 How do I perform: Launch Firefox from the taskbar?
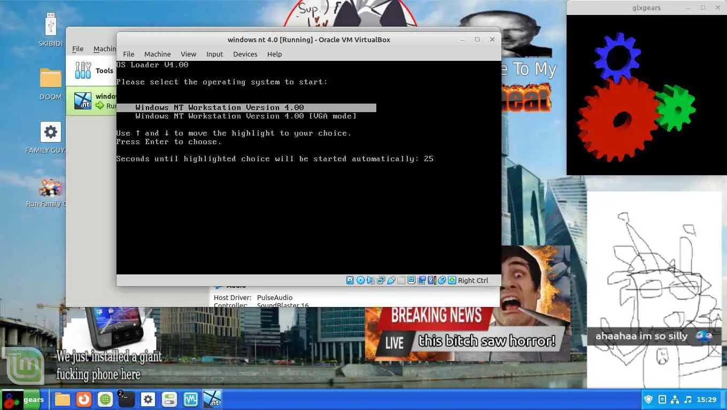pyautogui.click(x=84, y=399)
